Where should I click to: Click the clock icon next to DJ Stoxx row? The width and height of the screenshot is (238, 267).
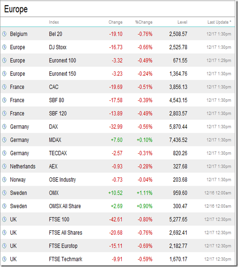pyautogui.click(x=4, y=47)
